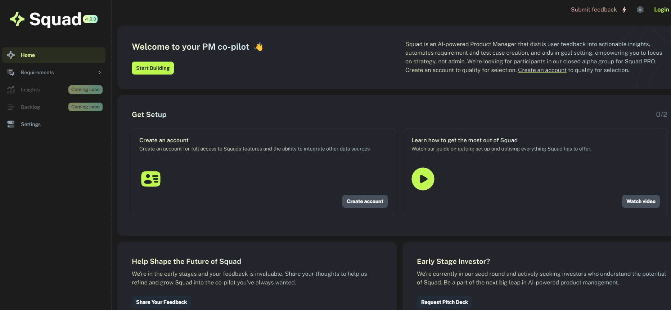Image resolution: width=671 pixels, height=310 pixels.
Task: Click the Create account button
Action: pyautogui.click(x=365, y=201)
